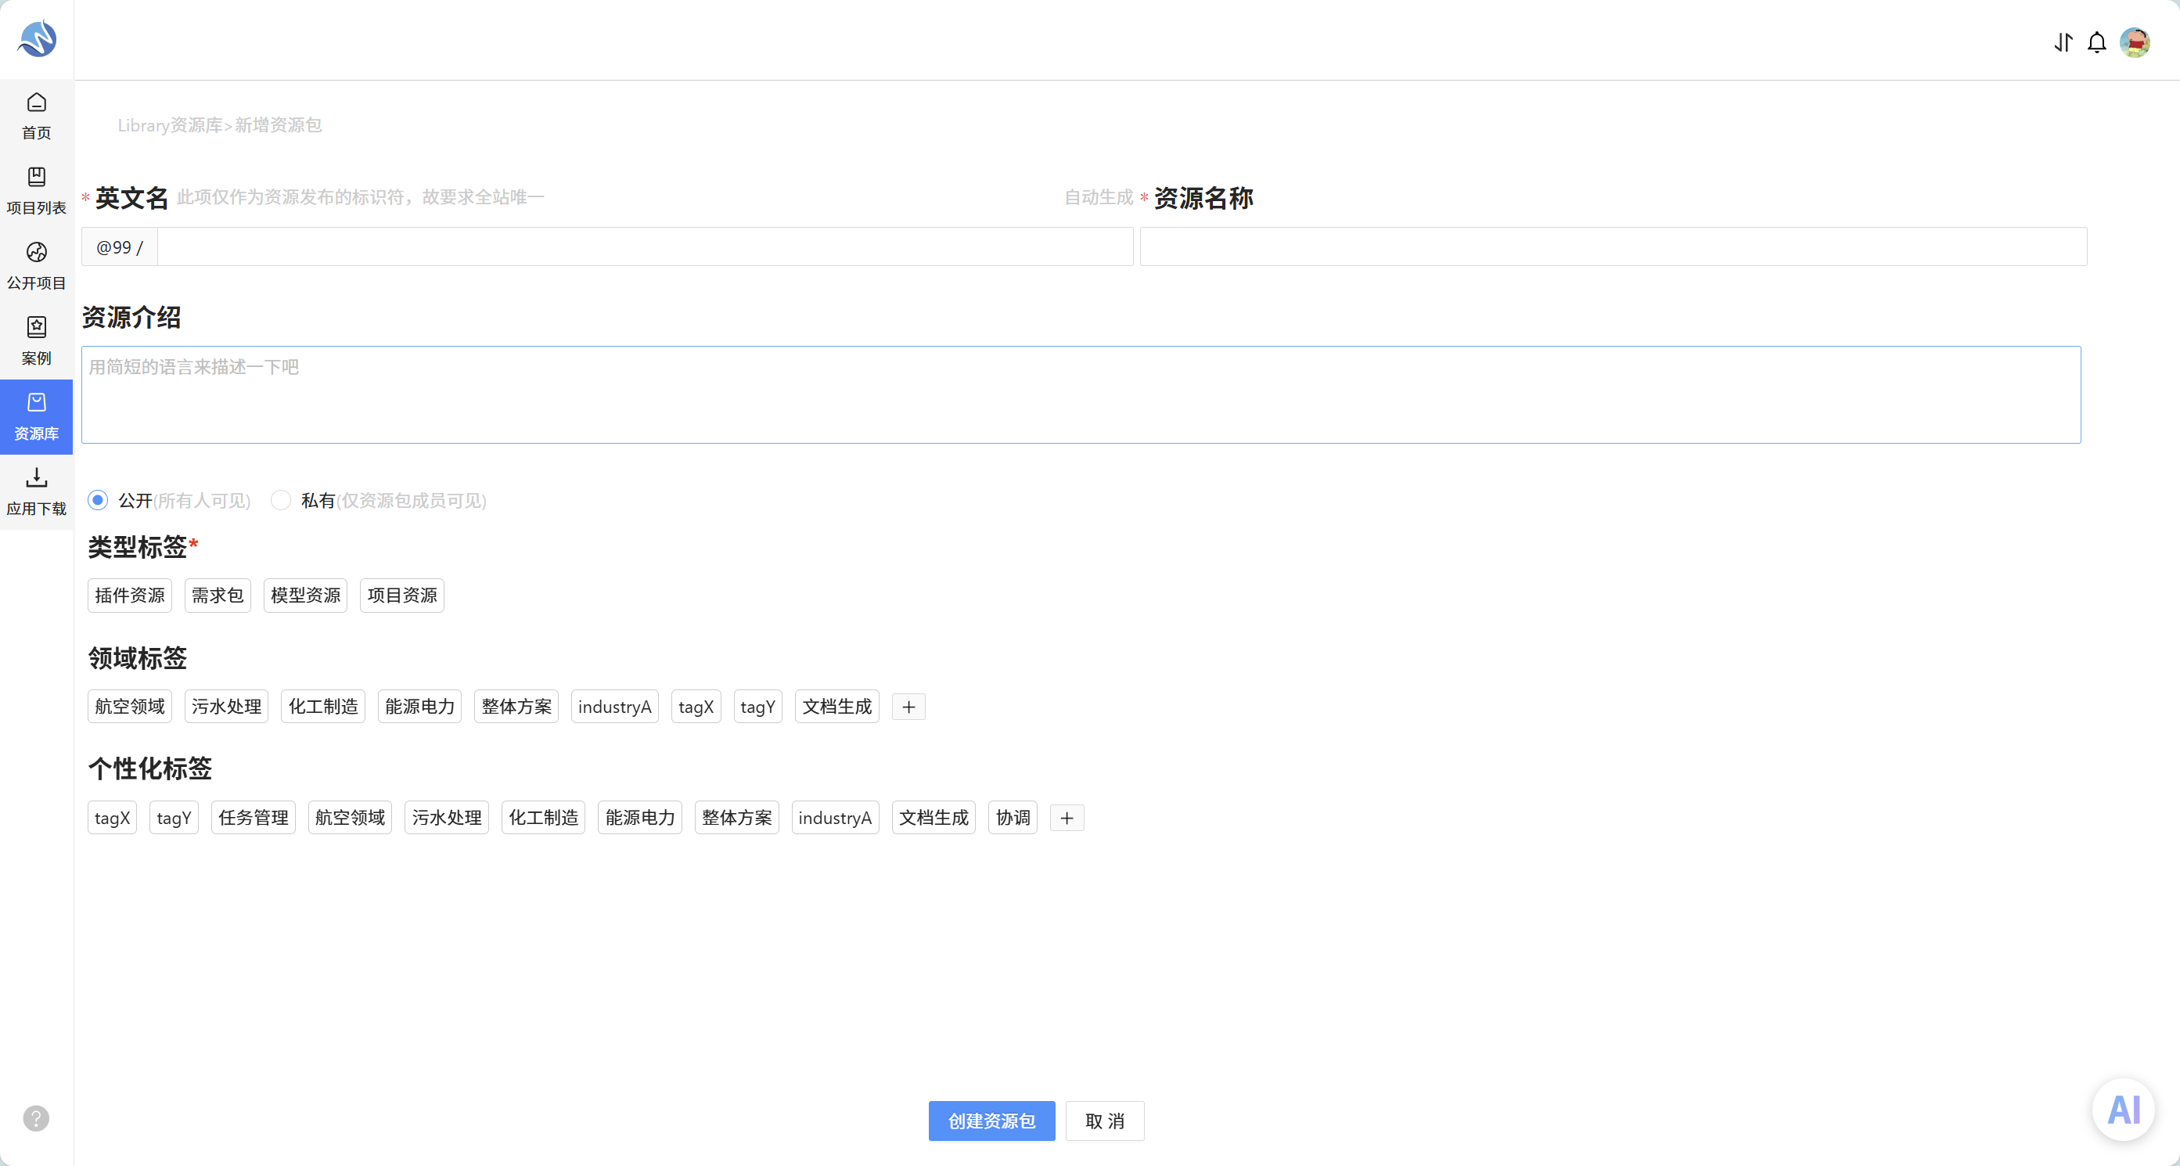Select tagX under 个性化标签
Viewport: 2180px width, 1166px height.
[x=112, y=818]
